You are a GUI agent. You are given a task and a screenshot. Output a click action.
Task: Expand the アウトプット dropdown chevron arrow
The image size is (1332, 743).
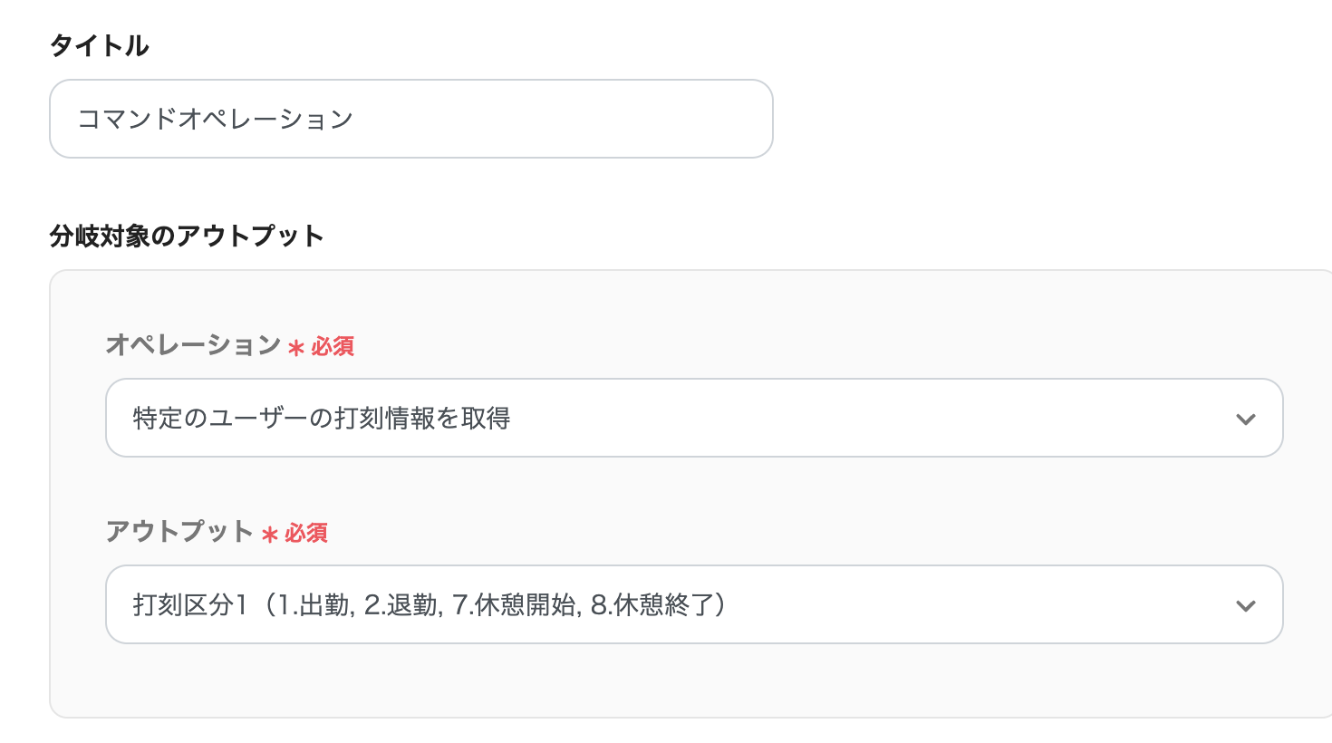[1245, 605]
